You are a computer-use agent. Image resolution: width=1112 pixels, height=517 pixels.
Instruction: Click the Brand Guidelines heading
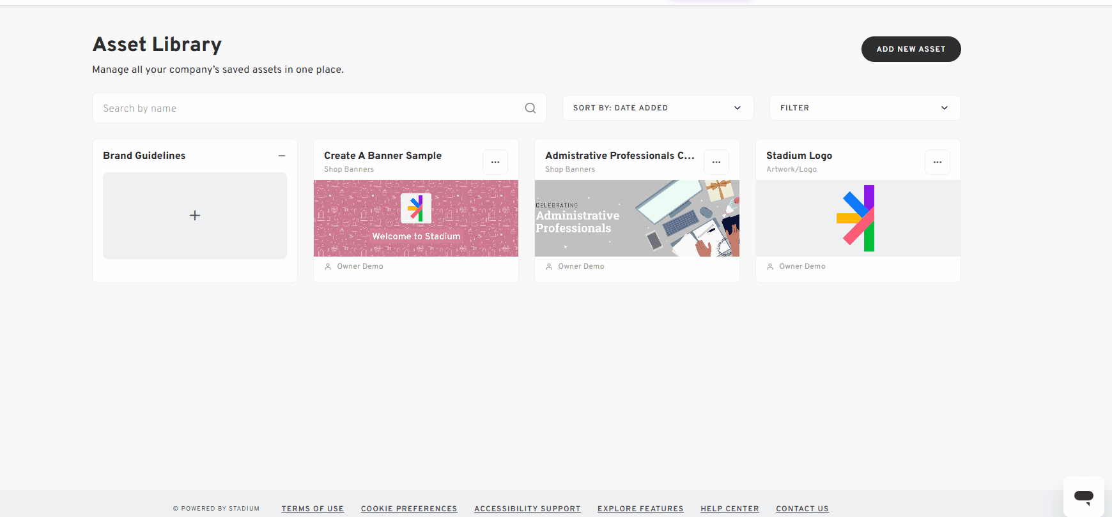pyautogui.click(x=144, y=156)
